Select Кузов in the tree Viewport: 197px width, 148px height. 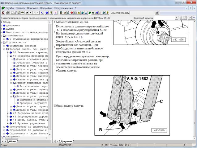click(10, 29)
